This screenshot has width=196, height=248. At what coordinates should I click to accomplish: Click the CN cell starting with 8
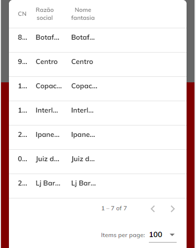[22, 37]
